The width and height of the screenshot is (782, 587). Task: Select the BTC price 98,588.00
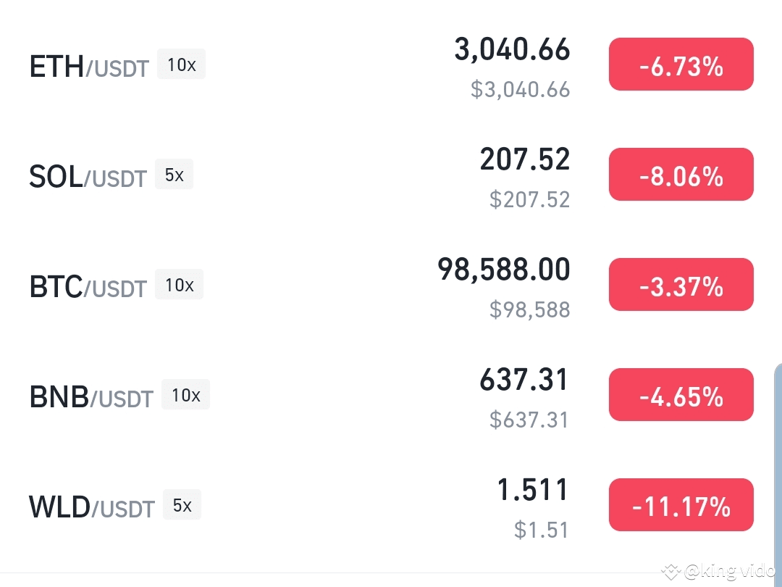pos(504,270)
